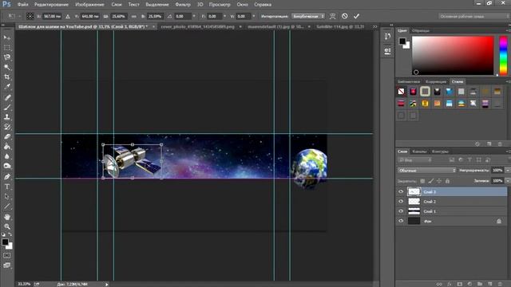Switch to the Образцы swatches tab

coord(421,30)
